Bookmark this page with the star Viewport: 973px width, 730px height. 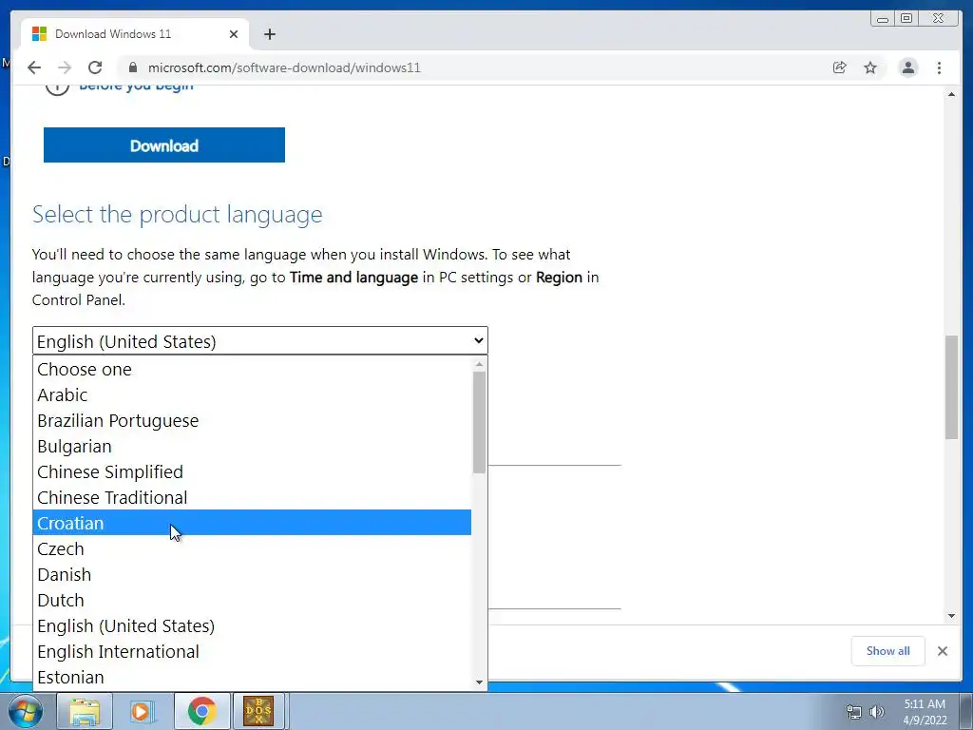(x=870, y=67)
